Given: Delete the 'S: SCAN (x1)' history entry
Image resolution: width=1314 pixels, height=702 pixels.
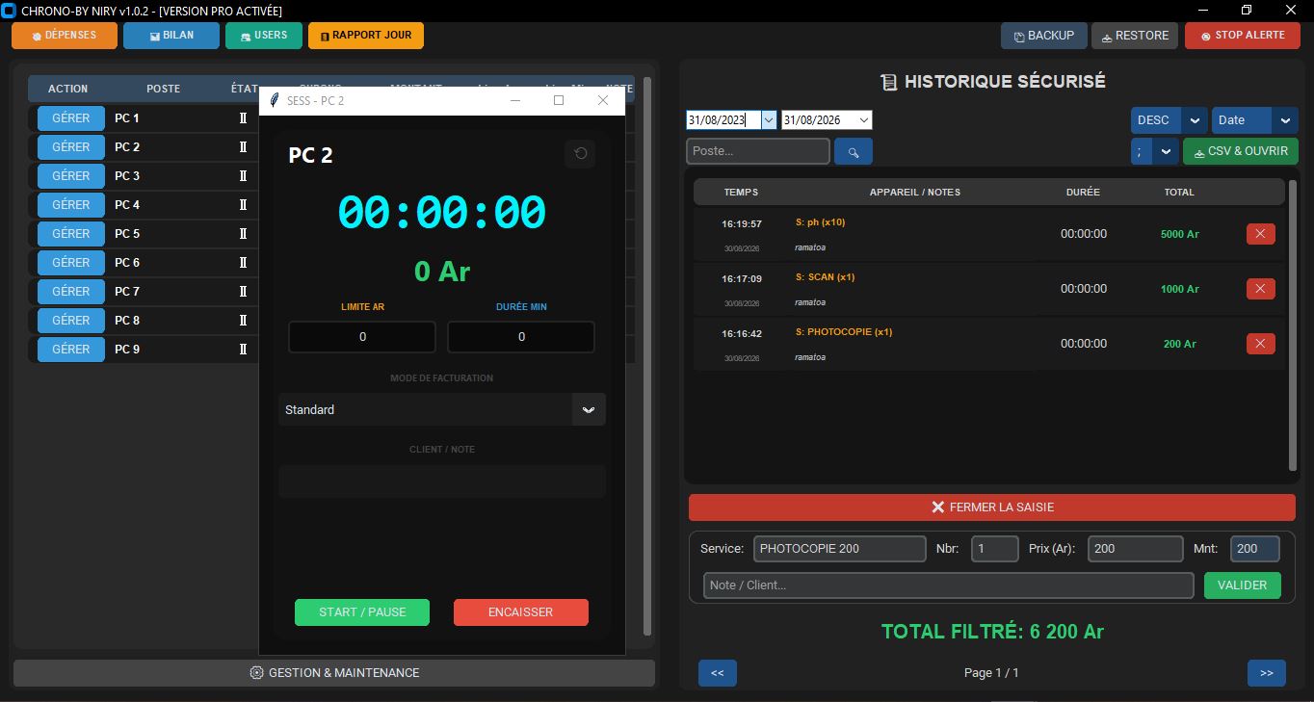Looking at the screenshot, I should coord(1260,289).
